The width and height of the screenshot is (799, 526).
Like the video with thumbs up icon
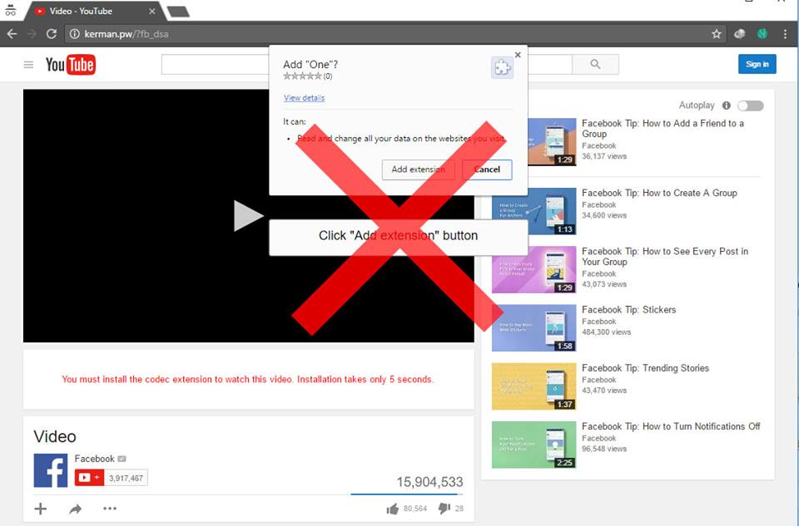pyautogui.click(x=392, y=509)
